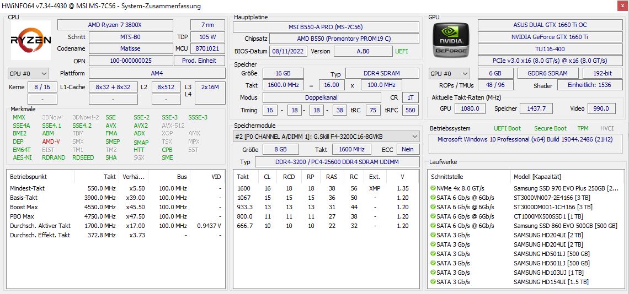The width and height of the screenshot is (629, 294).
Task: Click the green check icon on the ST3000DM001 drive row
Action: point(433,207)
